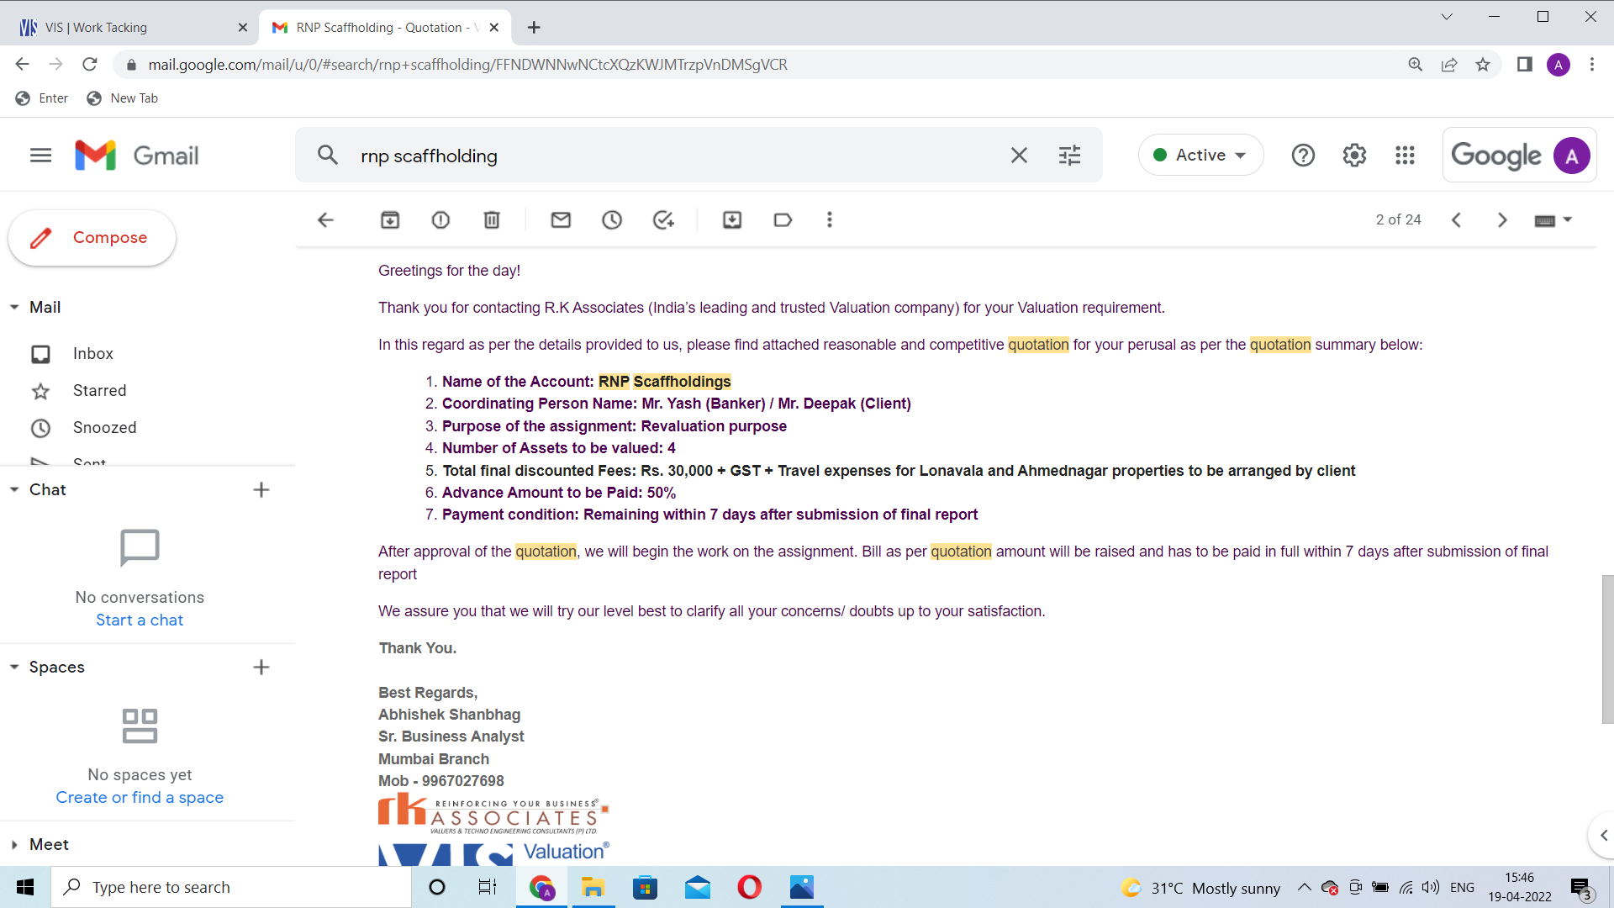
Task: Go back to search results arrow
Action: coord(325,220)
